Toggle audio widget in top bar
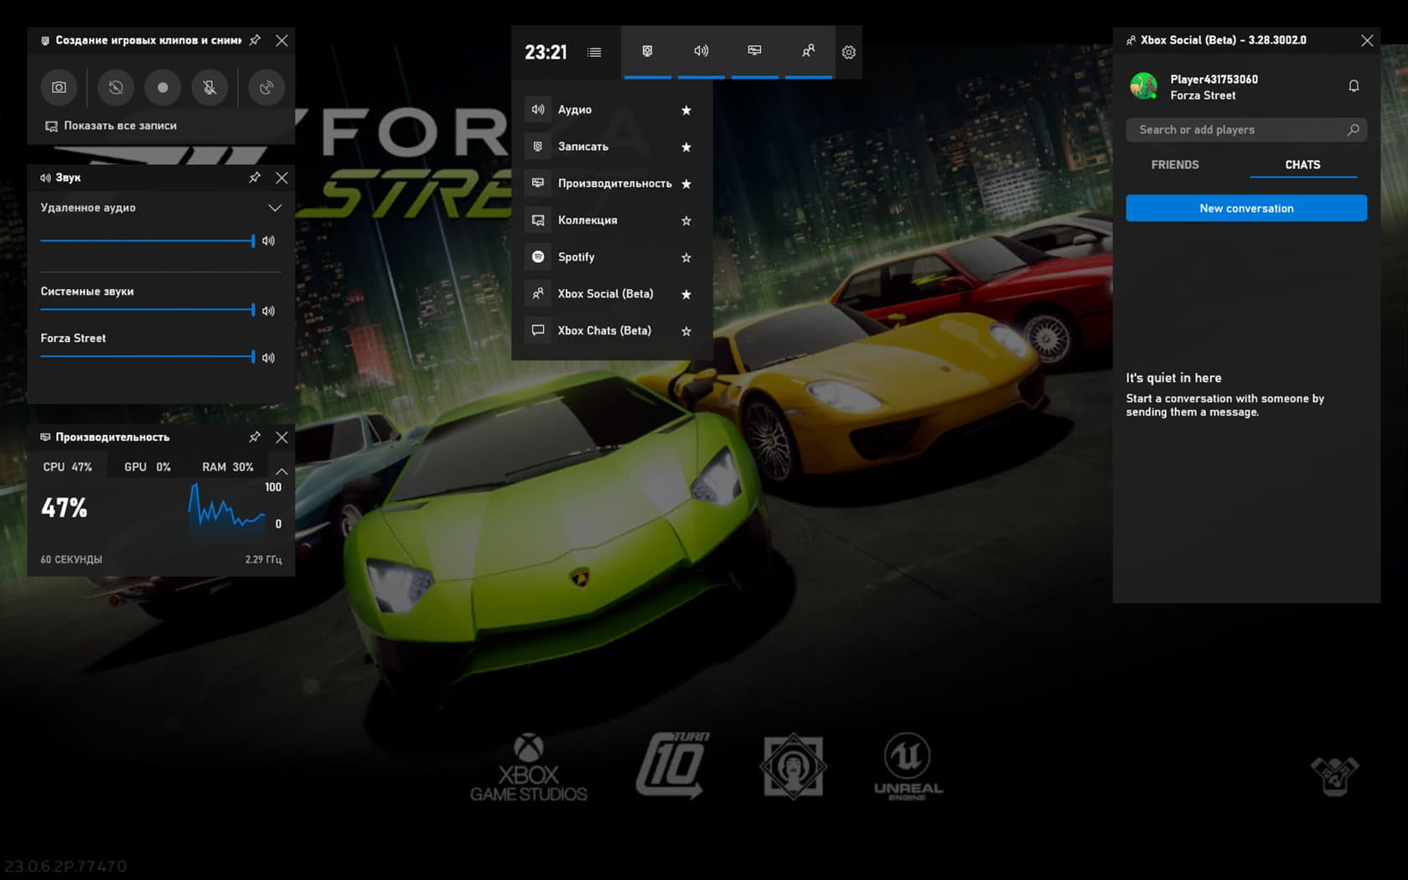The image size is (1408, 880). click(701, 51)
